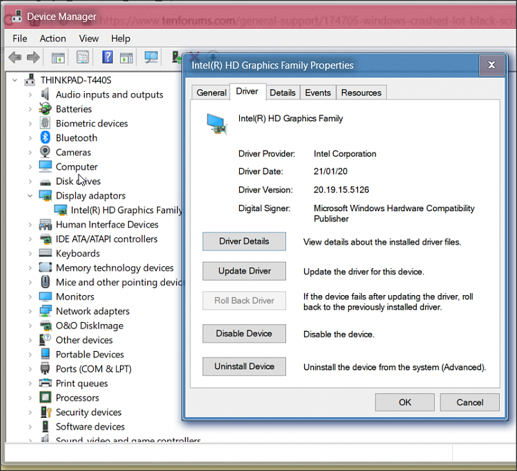Expand the O&O DiskImage category

tap(30, 325)
